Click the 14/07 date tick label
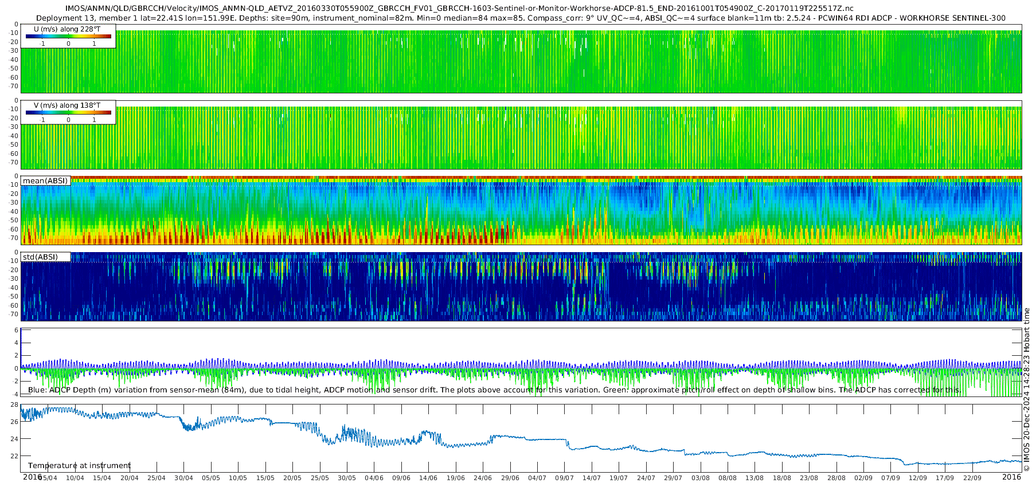 point(592,478)
